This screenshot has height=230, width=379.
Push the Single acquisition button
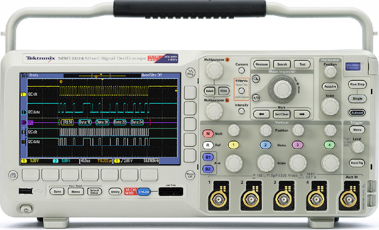[357, 98]
